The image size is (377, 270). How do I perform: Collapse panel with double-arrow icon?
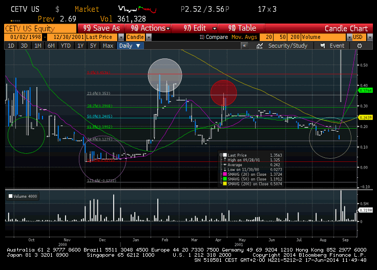(244, 46)
